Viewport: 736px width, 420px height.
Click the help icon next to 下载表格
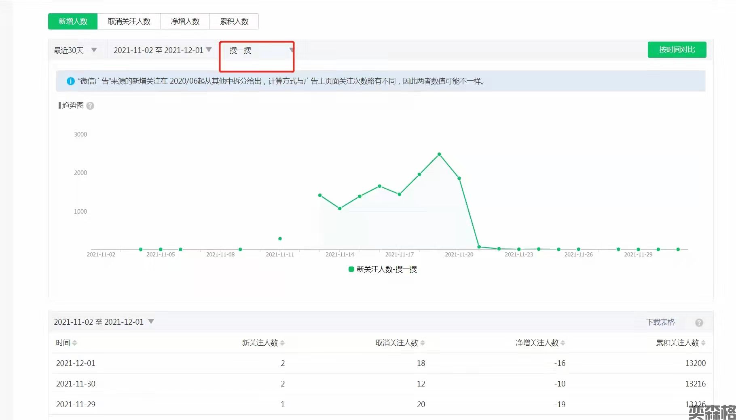699,323
